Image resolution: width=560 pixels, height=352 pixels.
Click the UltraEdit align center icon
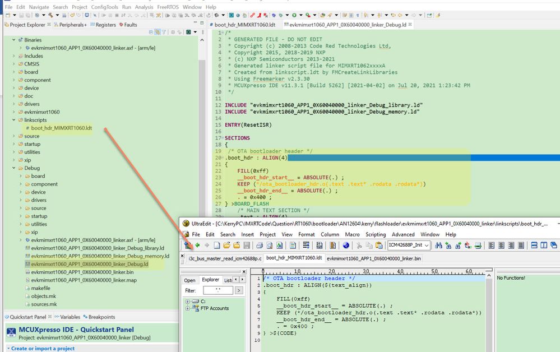(501, 245)
